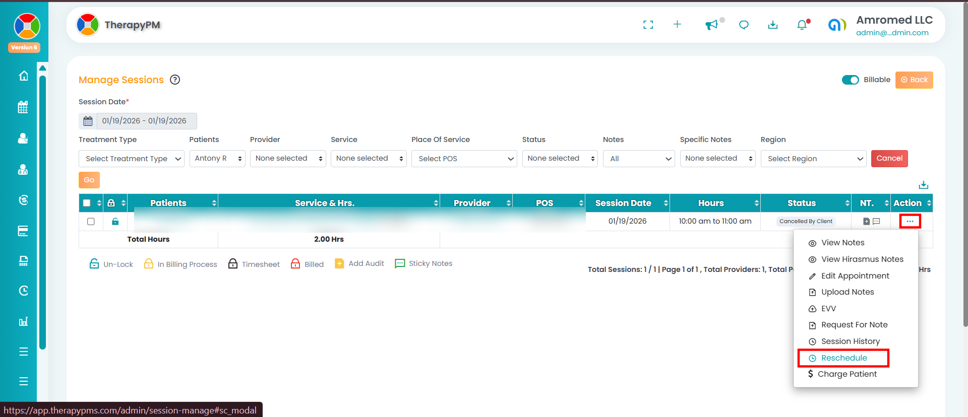968x417 pixels.
Task: Open announcements megaphone icon
Action: [711, 25]
